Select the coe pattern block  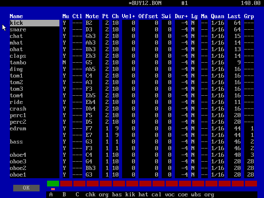pyautogui.click(x=185, y=184)
